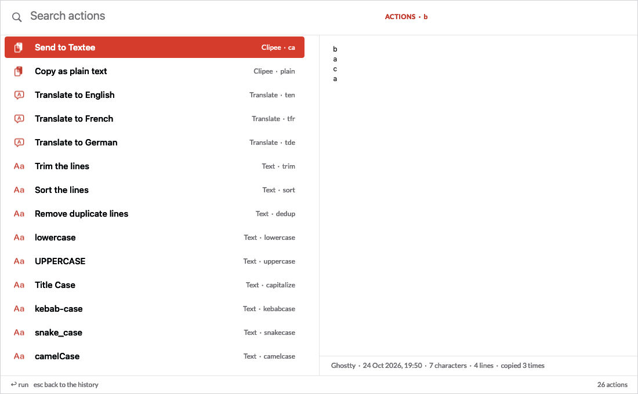Click the Clipee icon beside Send to Textee
Image resolution: width=638 pixels, height=394 pixels.
click(19, 48)
